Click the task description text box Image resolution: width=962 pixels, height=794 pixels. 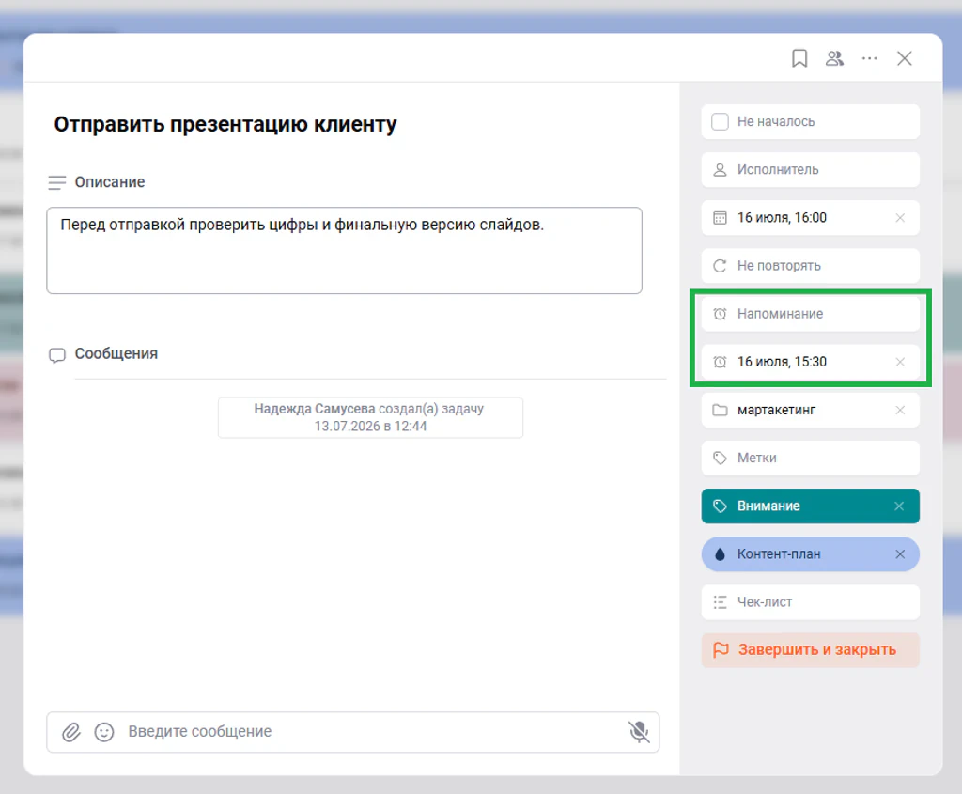coord(344,250)
